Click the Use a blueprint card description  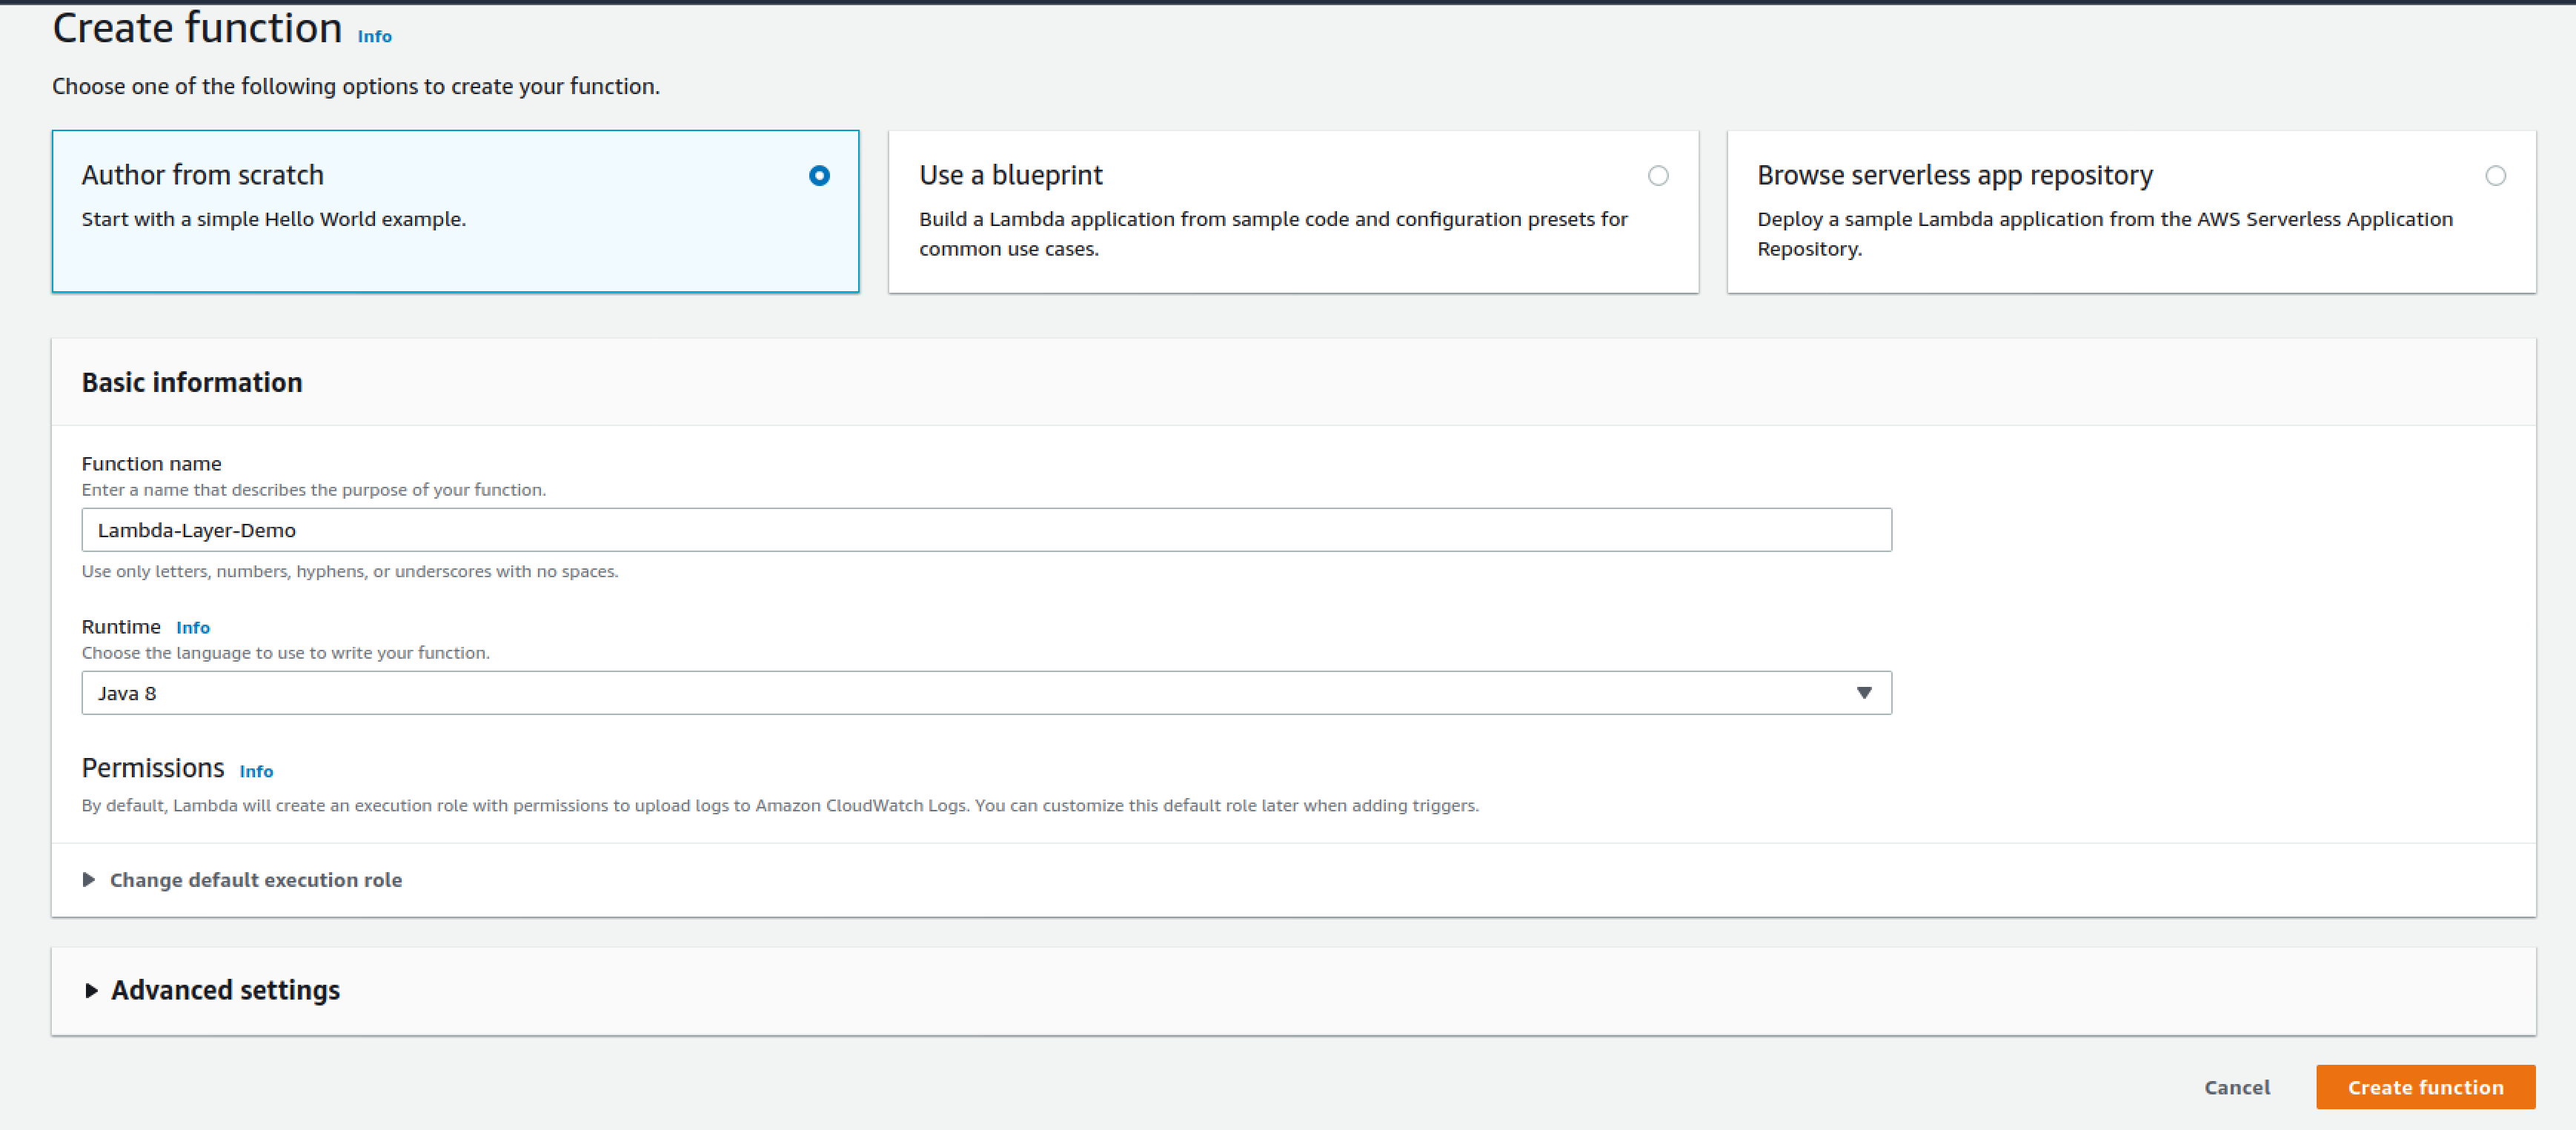pyautogui.click(x=1272, y=233)
